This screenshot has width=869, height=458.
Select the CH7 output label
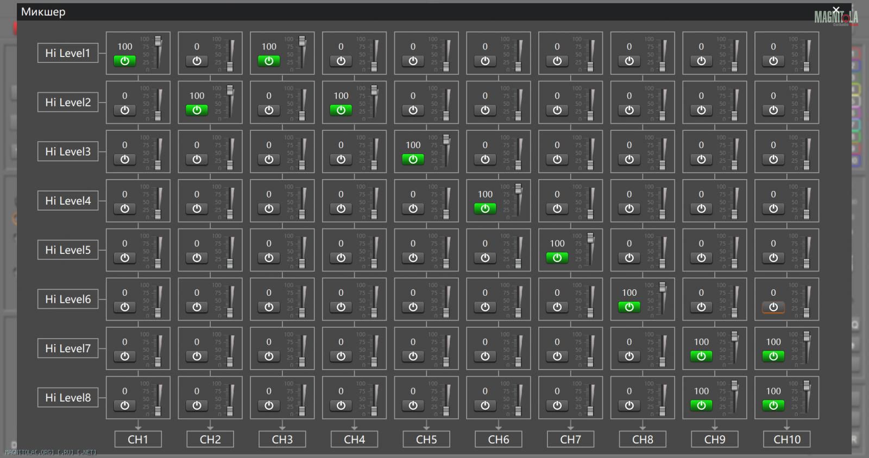coord(571,440)
